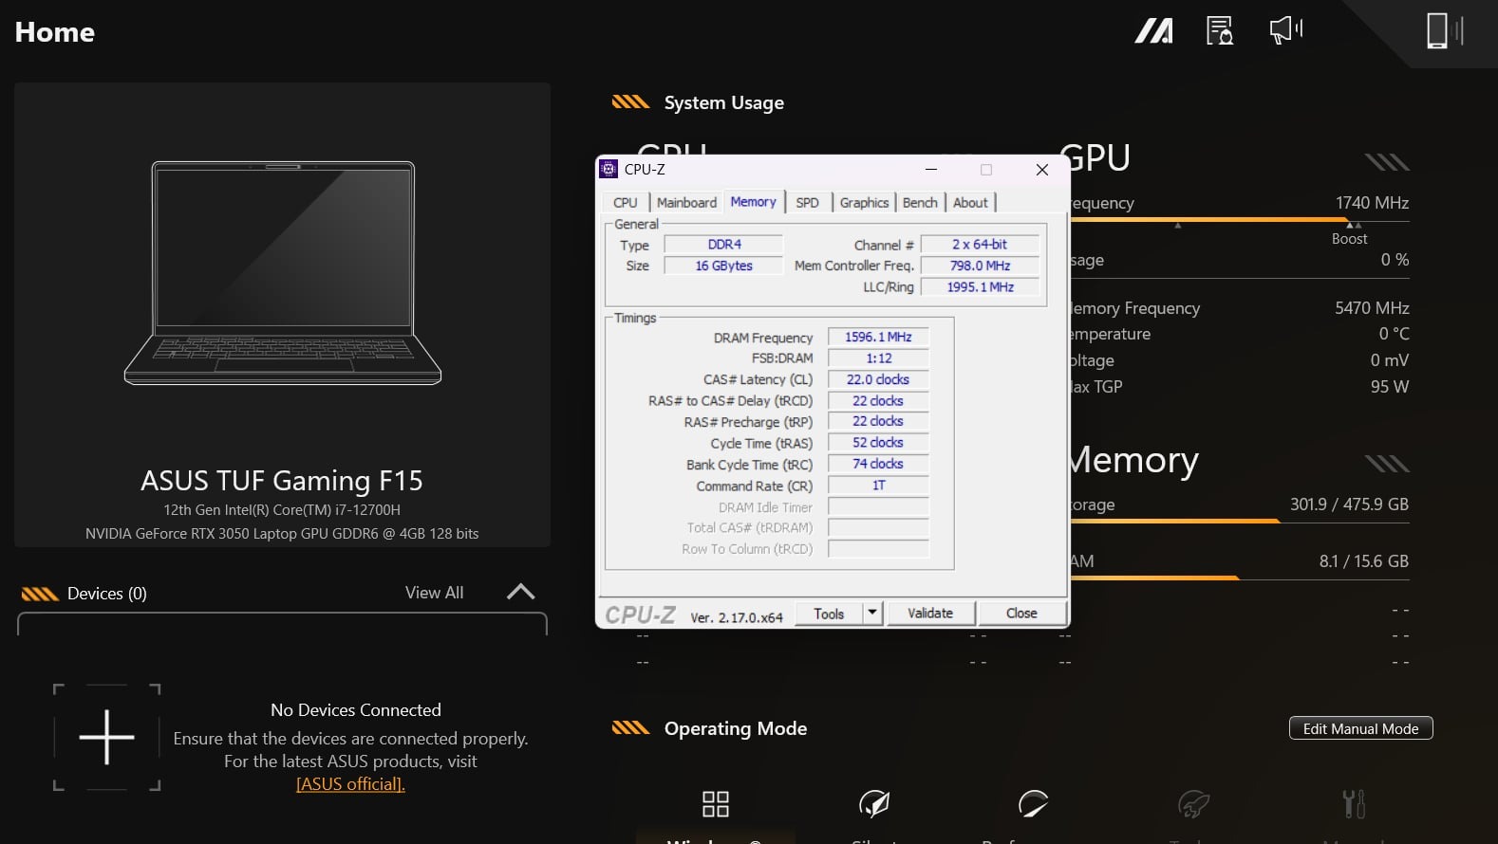The width and height of the screenshot is (1498, 844).
Task: Click the 301.9 / 475.9 GB storage value
Action: coord(1349,505)
